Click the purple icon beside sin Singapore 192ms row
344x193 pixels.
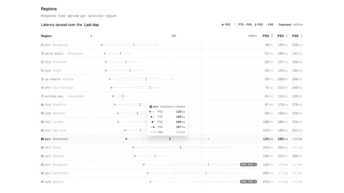(x=42, y=165)
